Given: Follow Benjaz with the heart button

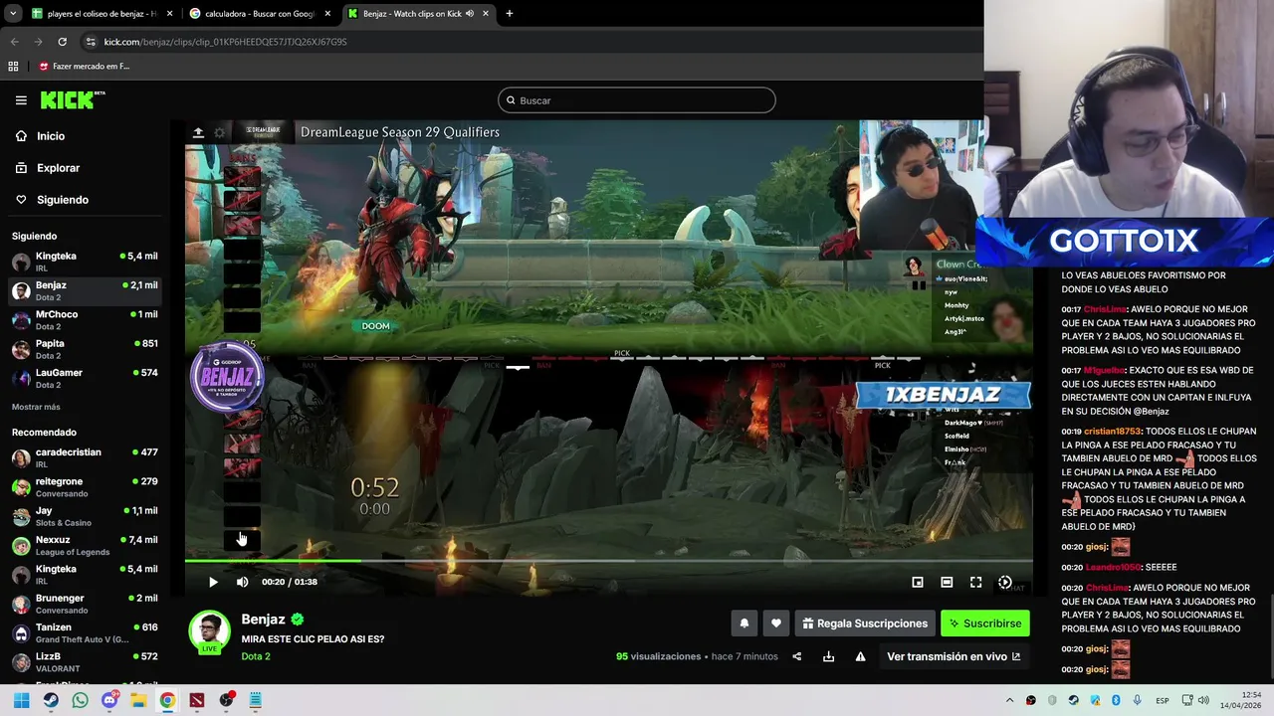Looking at the screenshot, I should [x=776, y=624].
